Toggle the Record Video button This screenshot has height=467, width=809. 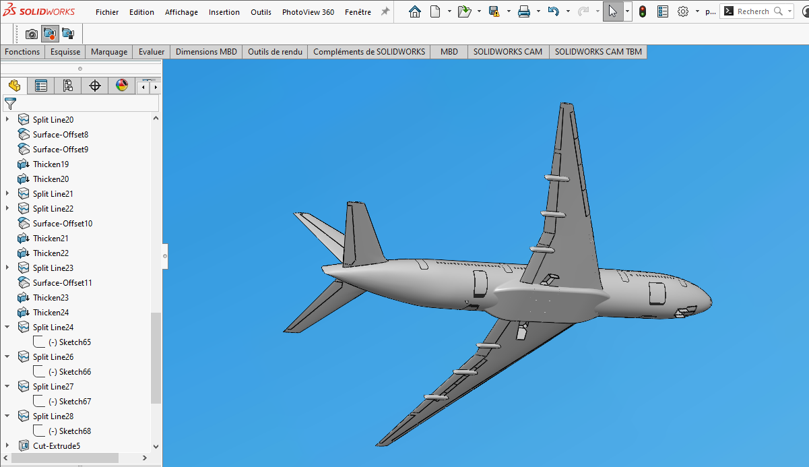click(50, 34)
